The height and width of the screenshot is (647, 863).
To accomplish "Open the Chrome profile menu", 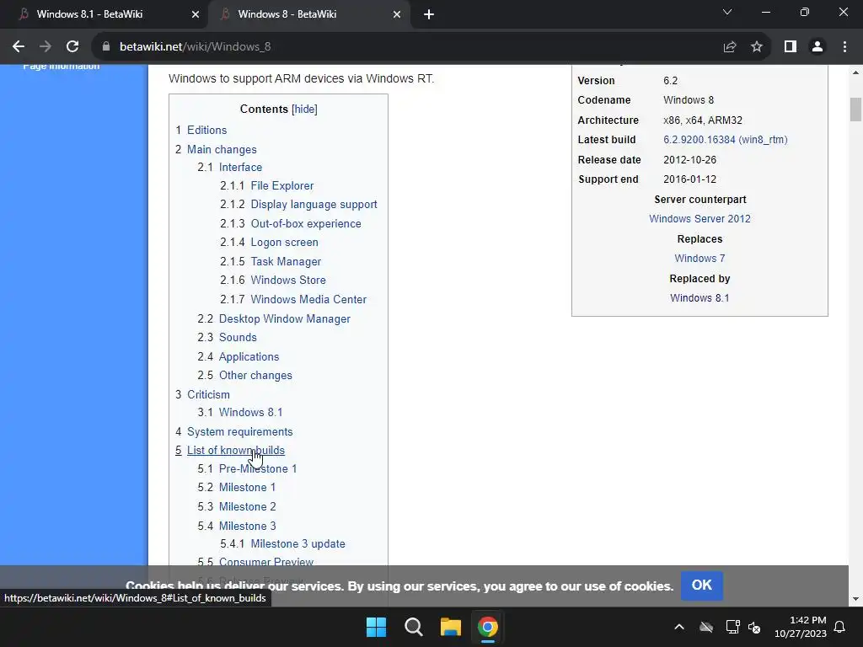I will pyautogui.click(x=817, y=47).
